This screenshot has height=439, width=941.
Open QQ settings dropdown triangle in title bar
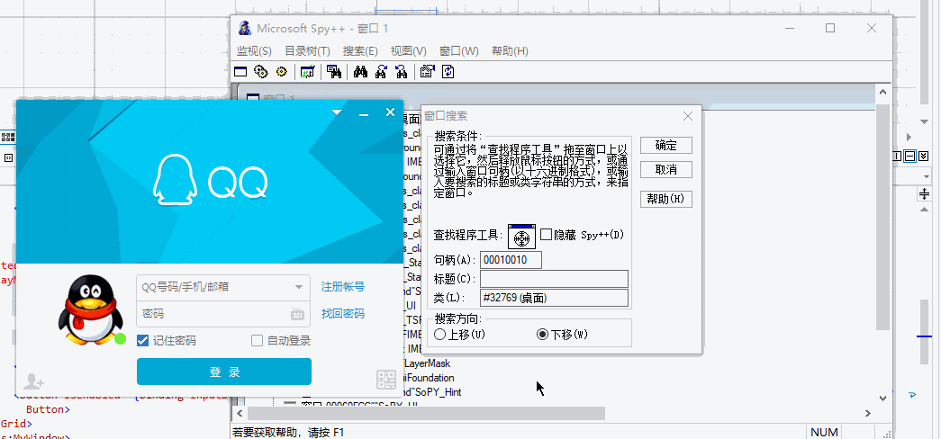coord(337,112)
